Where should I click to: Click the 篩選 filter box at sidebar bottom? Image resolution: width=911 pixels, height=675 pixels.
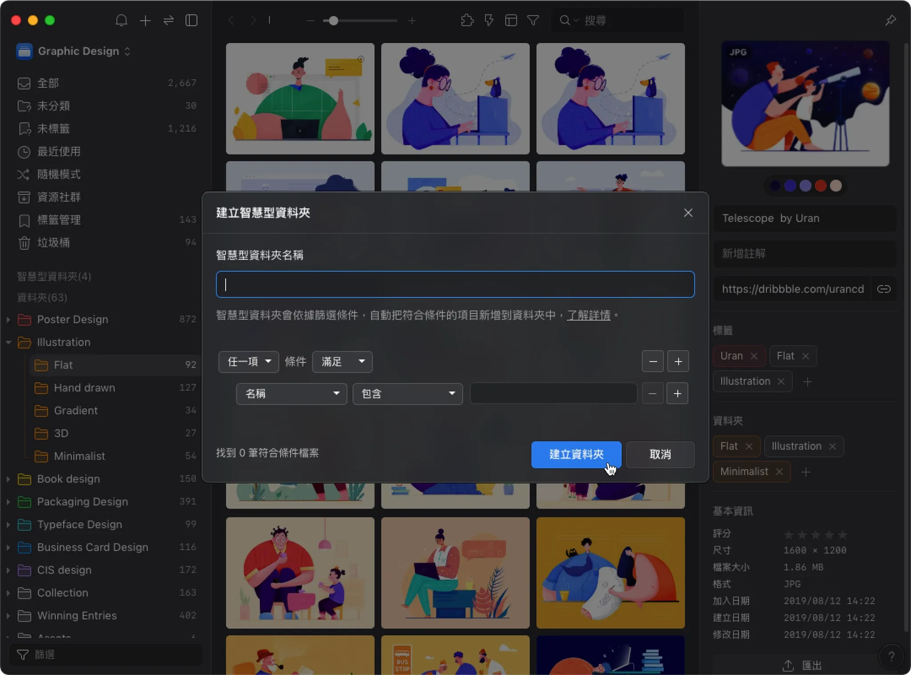(106, 655)
